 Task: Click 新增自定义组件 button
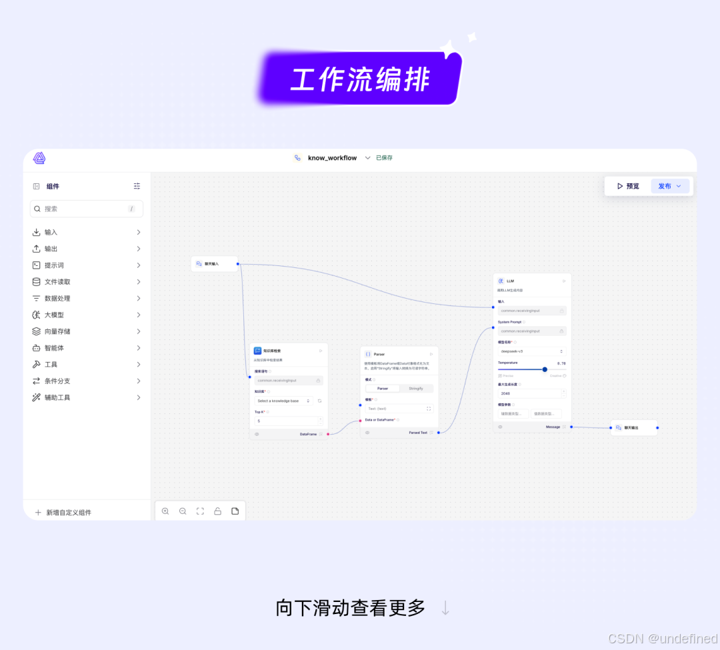[x=63, y=512]
